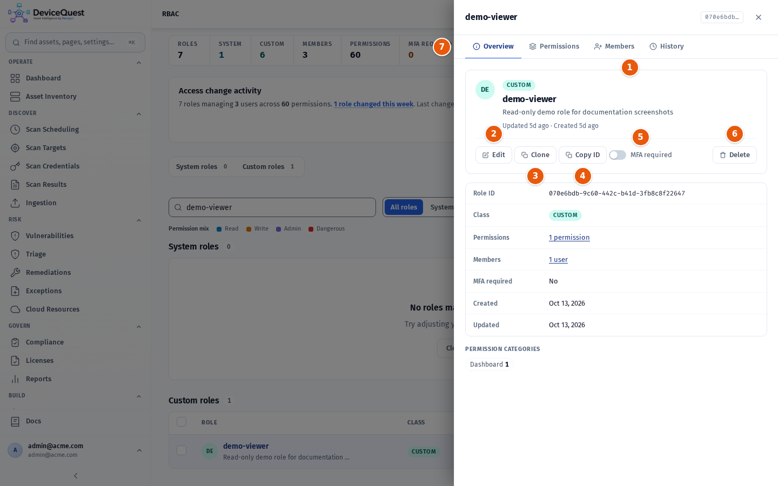Open Cloud Resources cloud icon

[x=15, y=309]
